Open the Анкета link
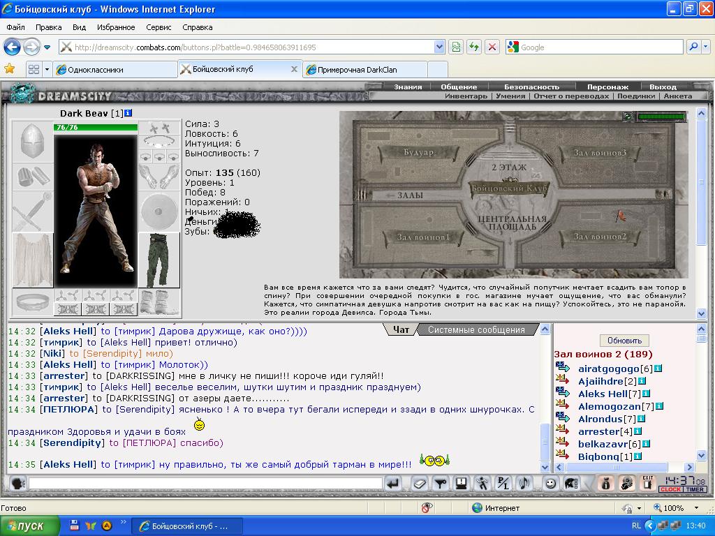The width and height of the screenshot is (715, 536). pos(677,96)
